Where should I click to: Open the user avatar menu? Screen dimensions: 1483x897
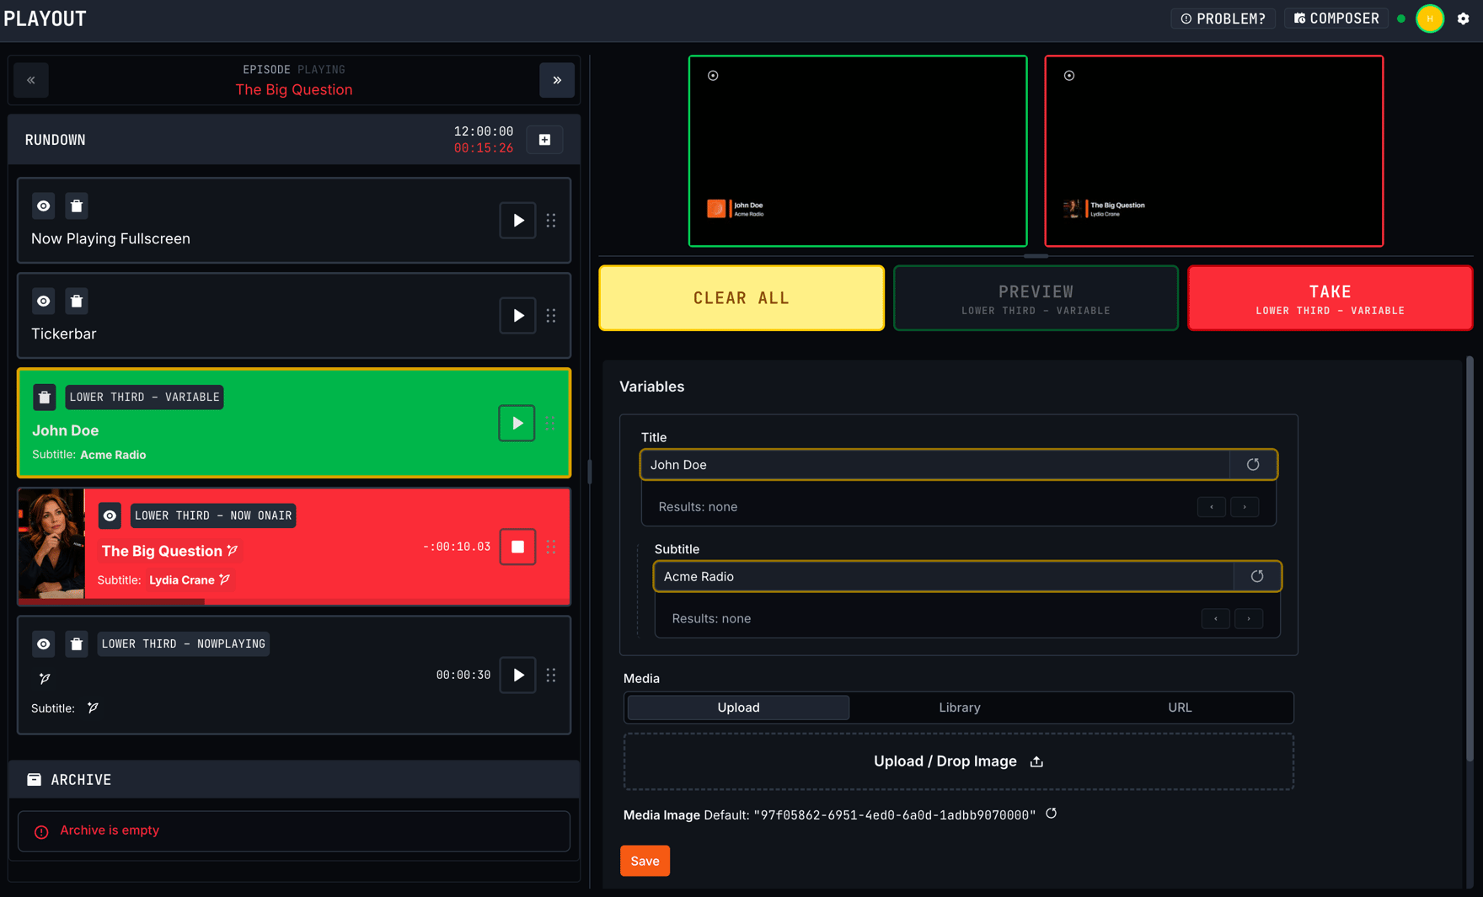coord(1430,19)
